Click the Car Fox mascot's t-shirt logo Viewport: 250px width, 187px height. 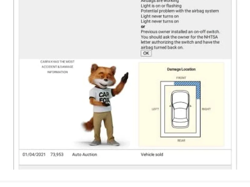(x=104, y=97)
